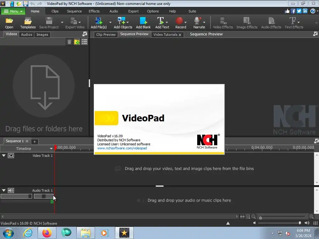Click the Add Text icon
Image resolution: width=319 pixels, height=239 pixels.
point(160,21)
